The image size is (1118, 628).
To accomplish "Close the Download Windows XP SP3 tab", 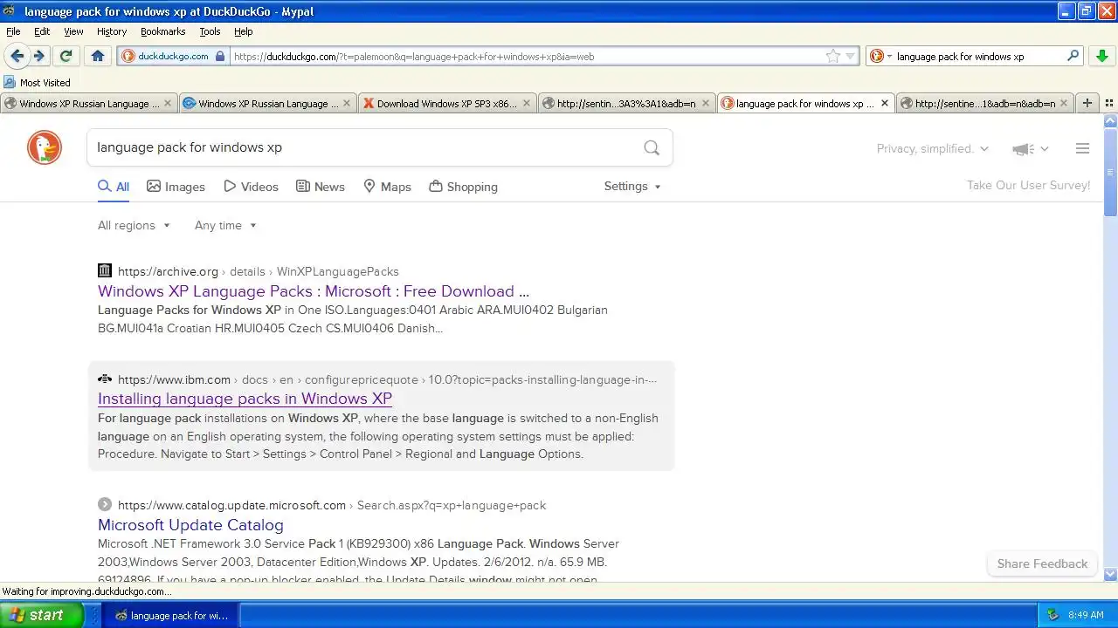I will 527,103.
